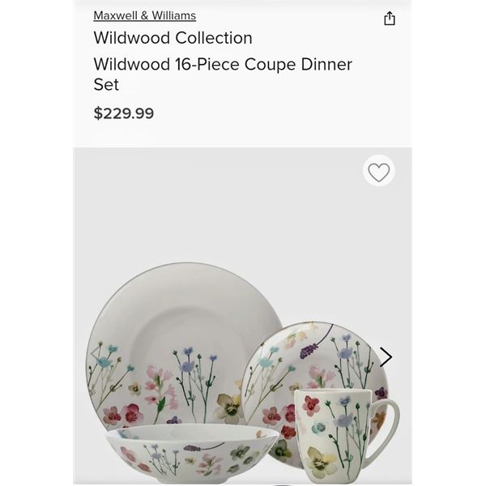The width and height of the screenshot is (486, 486).
Task: Show the next product image
Action: pos(386,357)
